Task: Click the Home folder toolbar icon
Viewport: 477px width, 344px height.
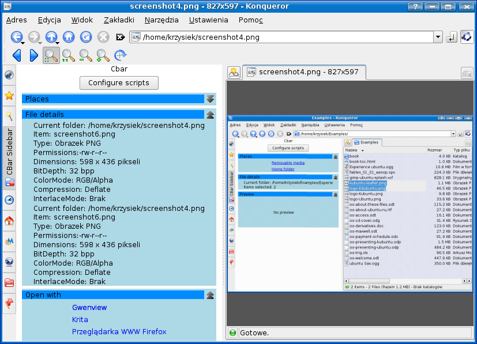Action: [x=69, y=37]
